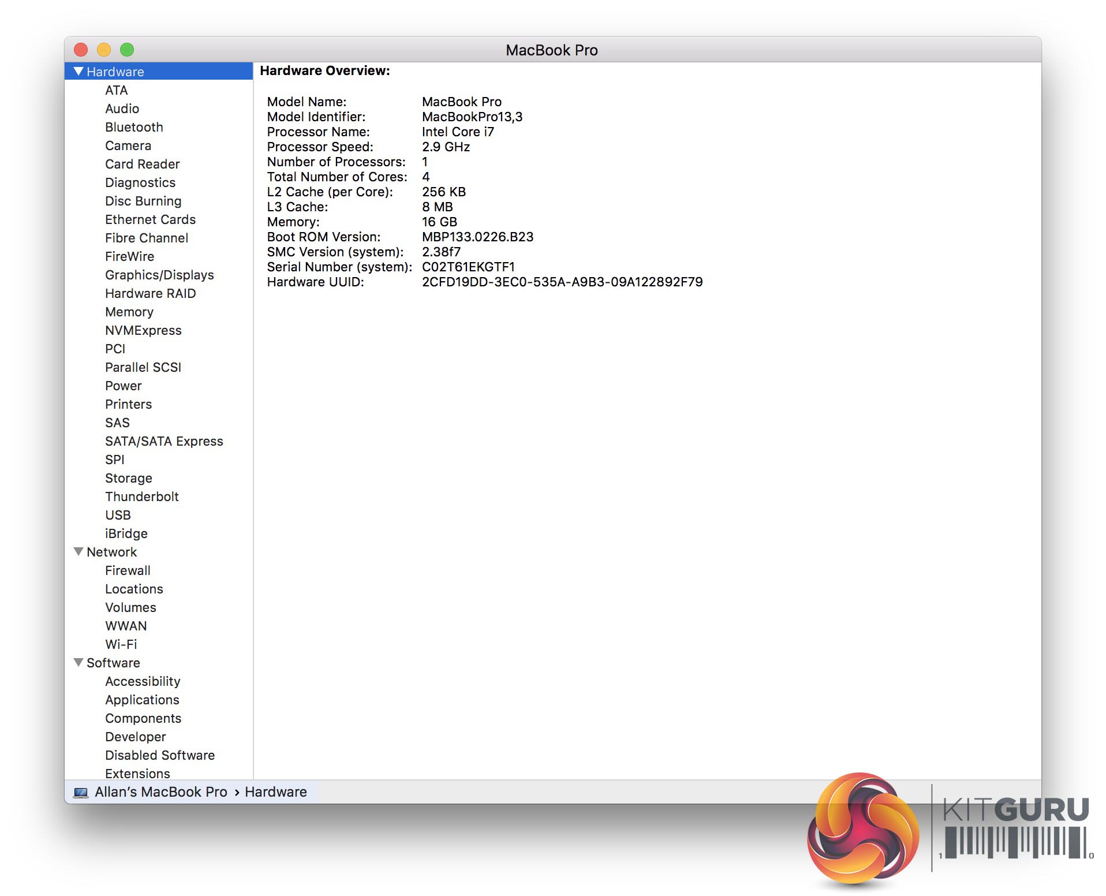1106x896 pixels.
Task: Show the Thunderbolt hardware details
Action: 142,496
